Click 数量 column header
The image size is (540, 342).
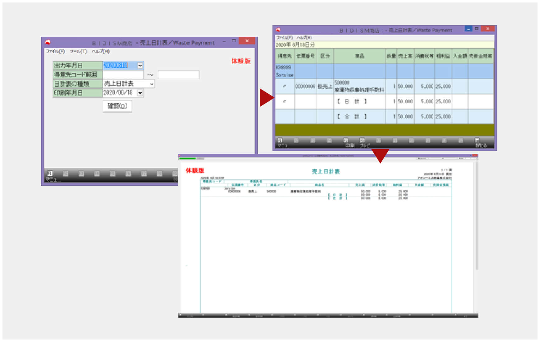point(391,56)
